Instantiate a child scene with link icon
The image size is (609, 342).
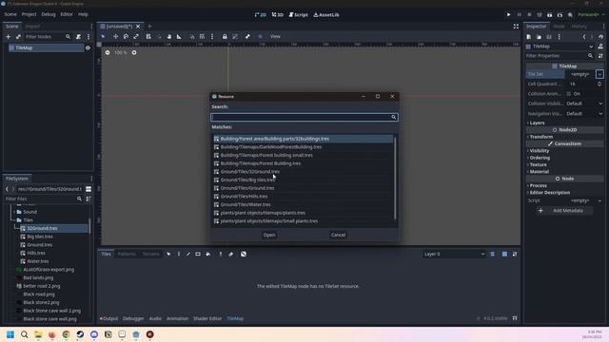click(18, 36)
